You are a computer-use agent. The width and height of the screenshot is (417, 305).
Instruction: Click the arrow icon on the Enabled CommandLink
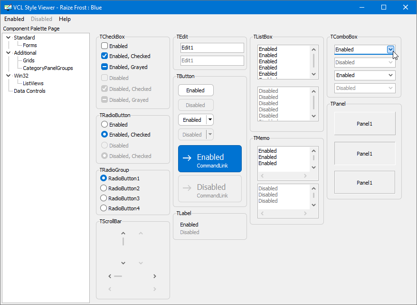(187, 158)
